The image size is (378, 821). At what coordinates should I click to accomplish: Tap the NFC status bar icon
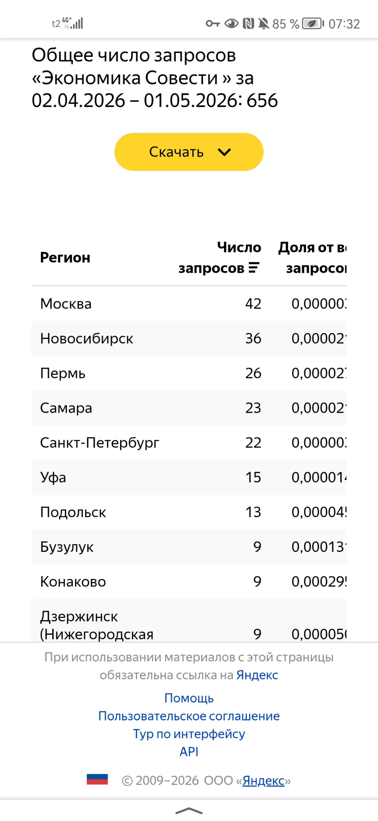pos(248,24)
